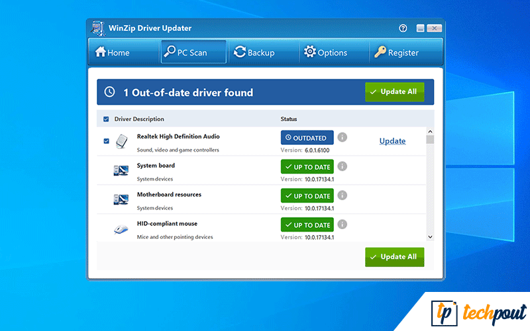Click info icon for System board
This screenshot has height=331, width=530.
click(342, 166)
